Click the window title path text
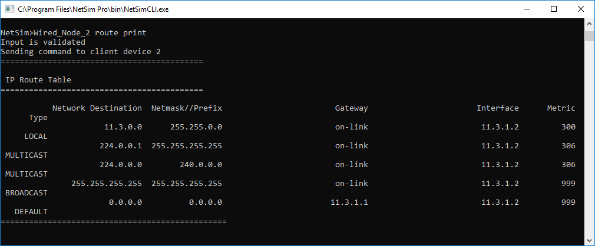Viewport: 595px width, 246px height. click(x=93, y=9)
